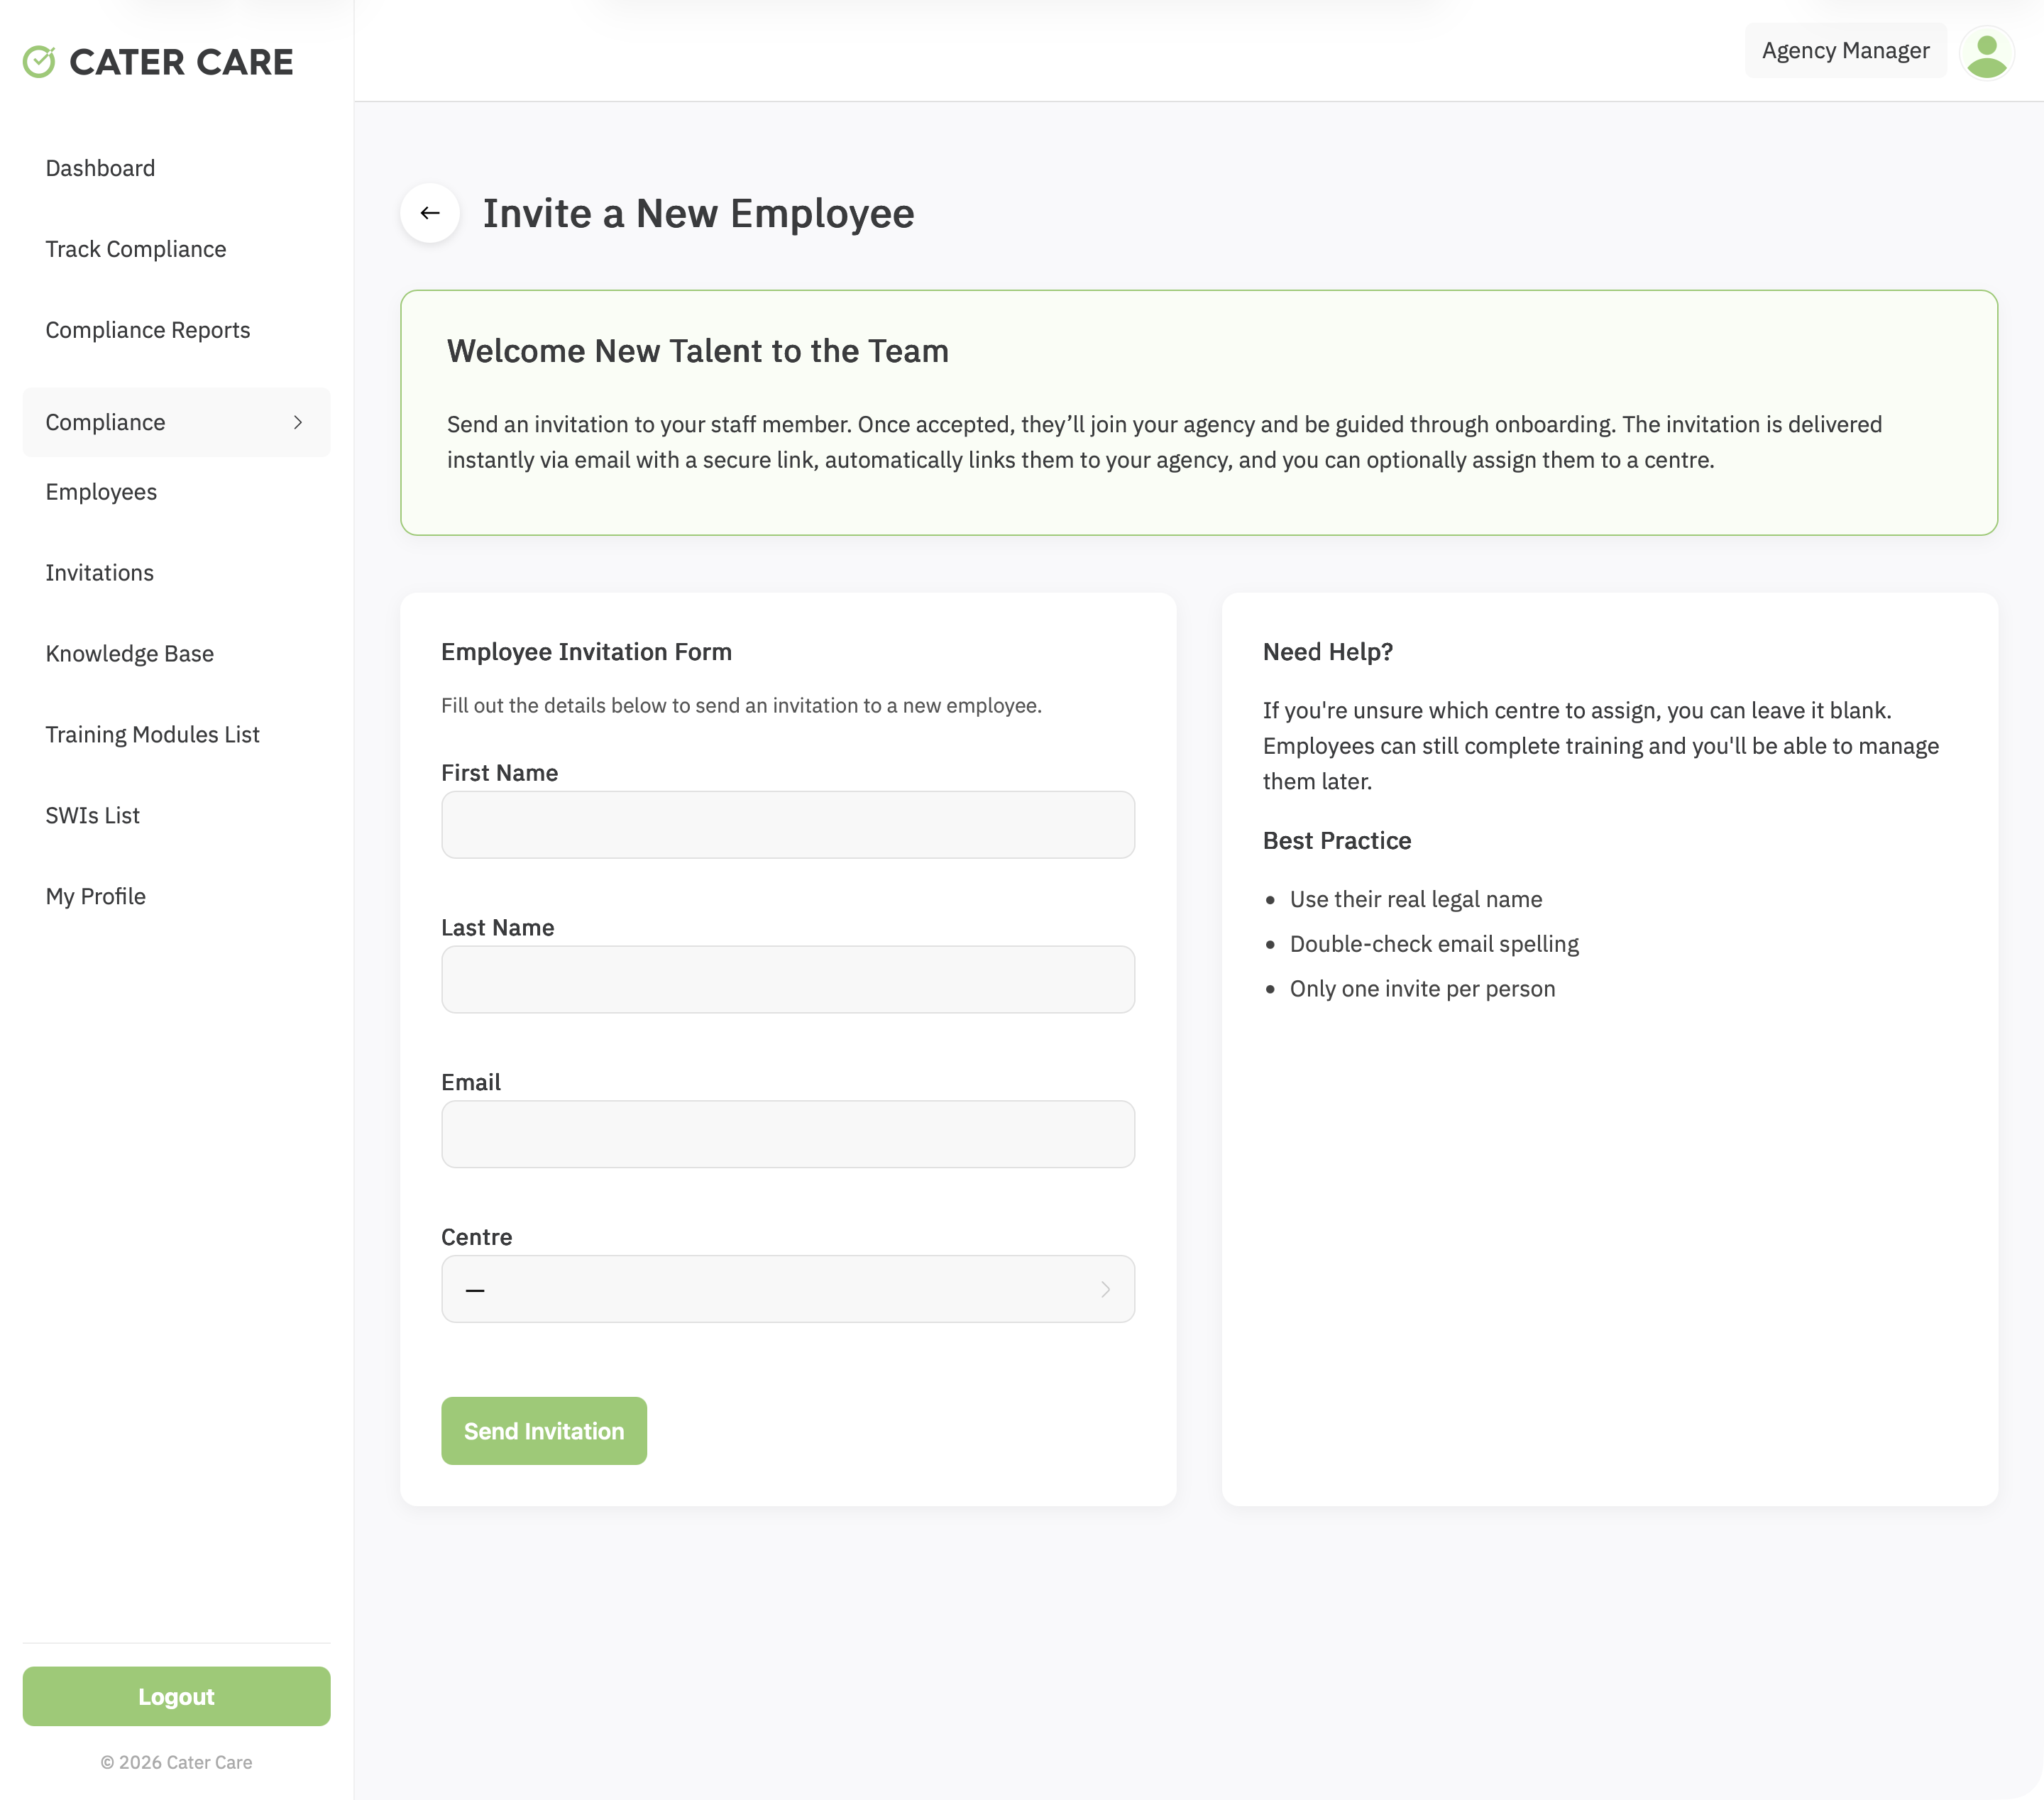Open the user avatar profile icon
Viewport: 2044px width, 1800px height.
click(1986, 53)
